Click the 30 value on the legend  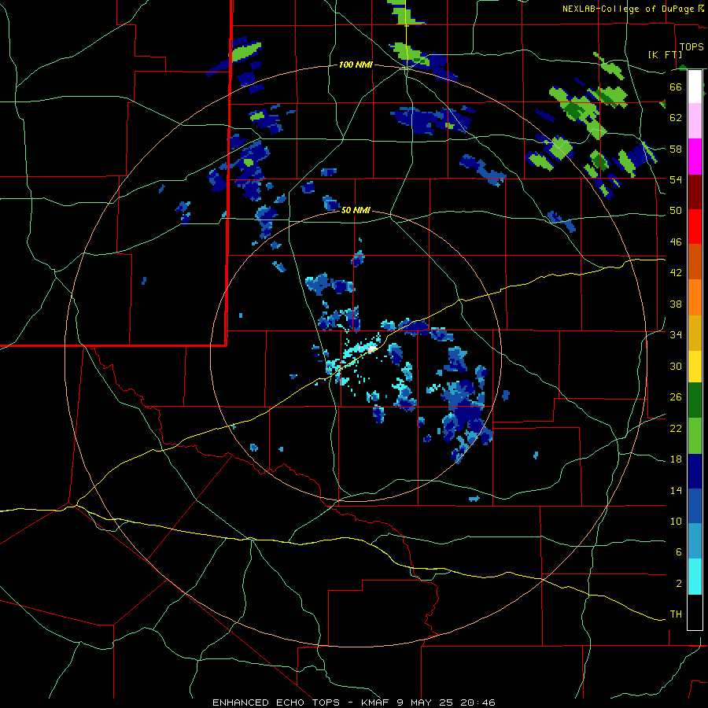(676, 366)
